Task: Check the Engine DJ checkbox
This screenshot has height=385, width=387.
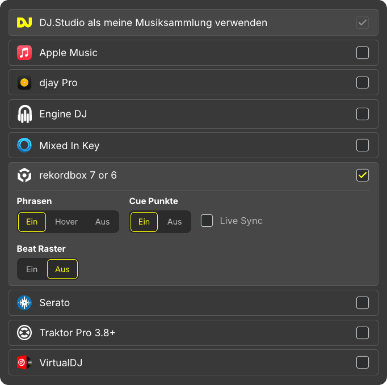Action: click(x=363, y=114)
